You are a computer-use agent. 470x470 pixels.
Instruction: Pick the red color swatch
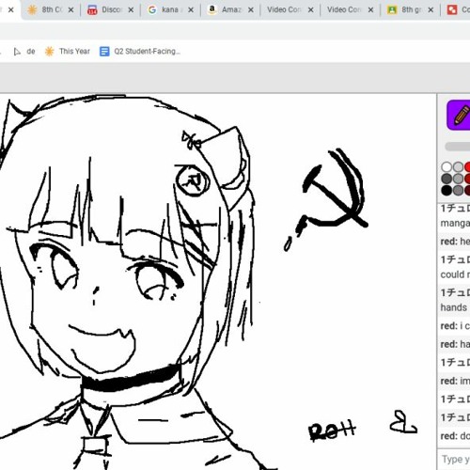467,167
